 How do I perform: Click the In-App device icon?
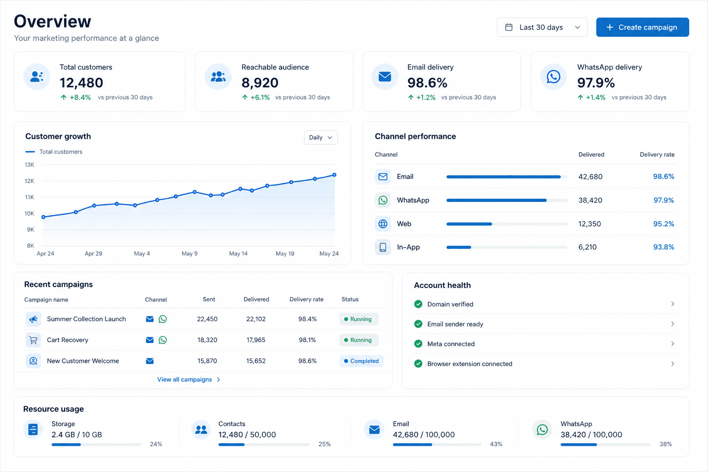coord(383,248)
